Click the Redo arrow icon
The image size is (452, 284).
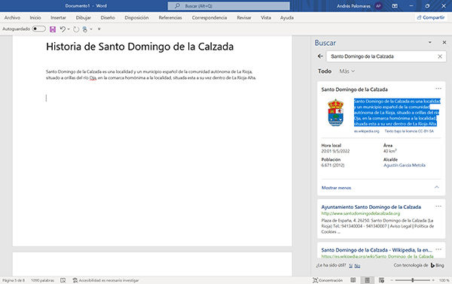(76, 29)
